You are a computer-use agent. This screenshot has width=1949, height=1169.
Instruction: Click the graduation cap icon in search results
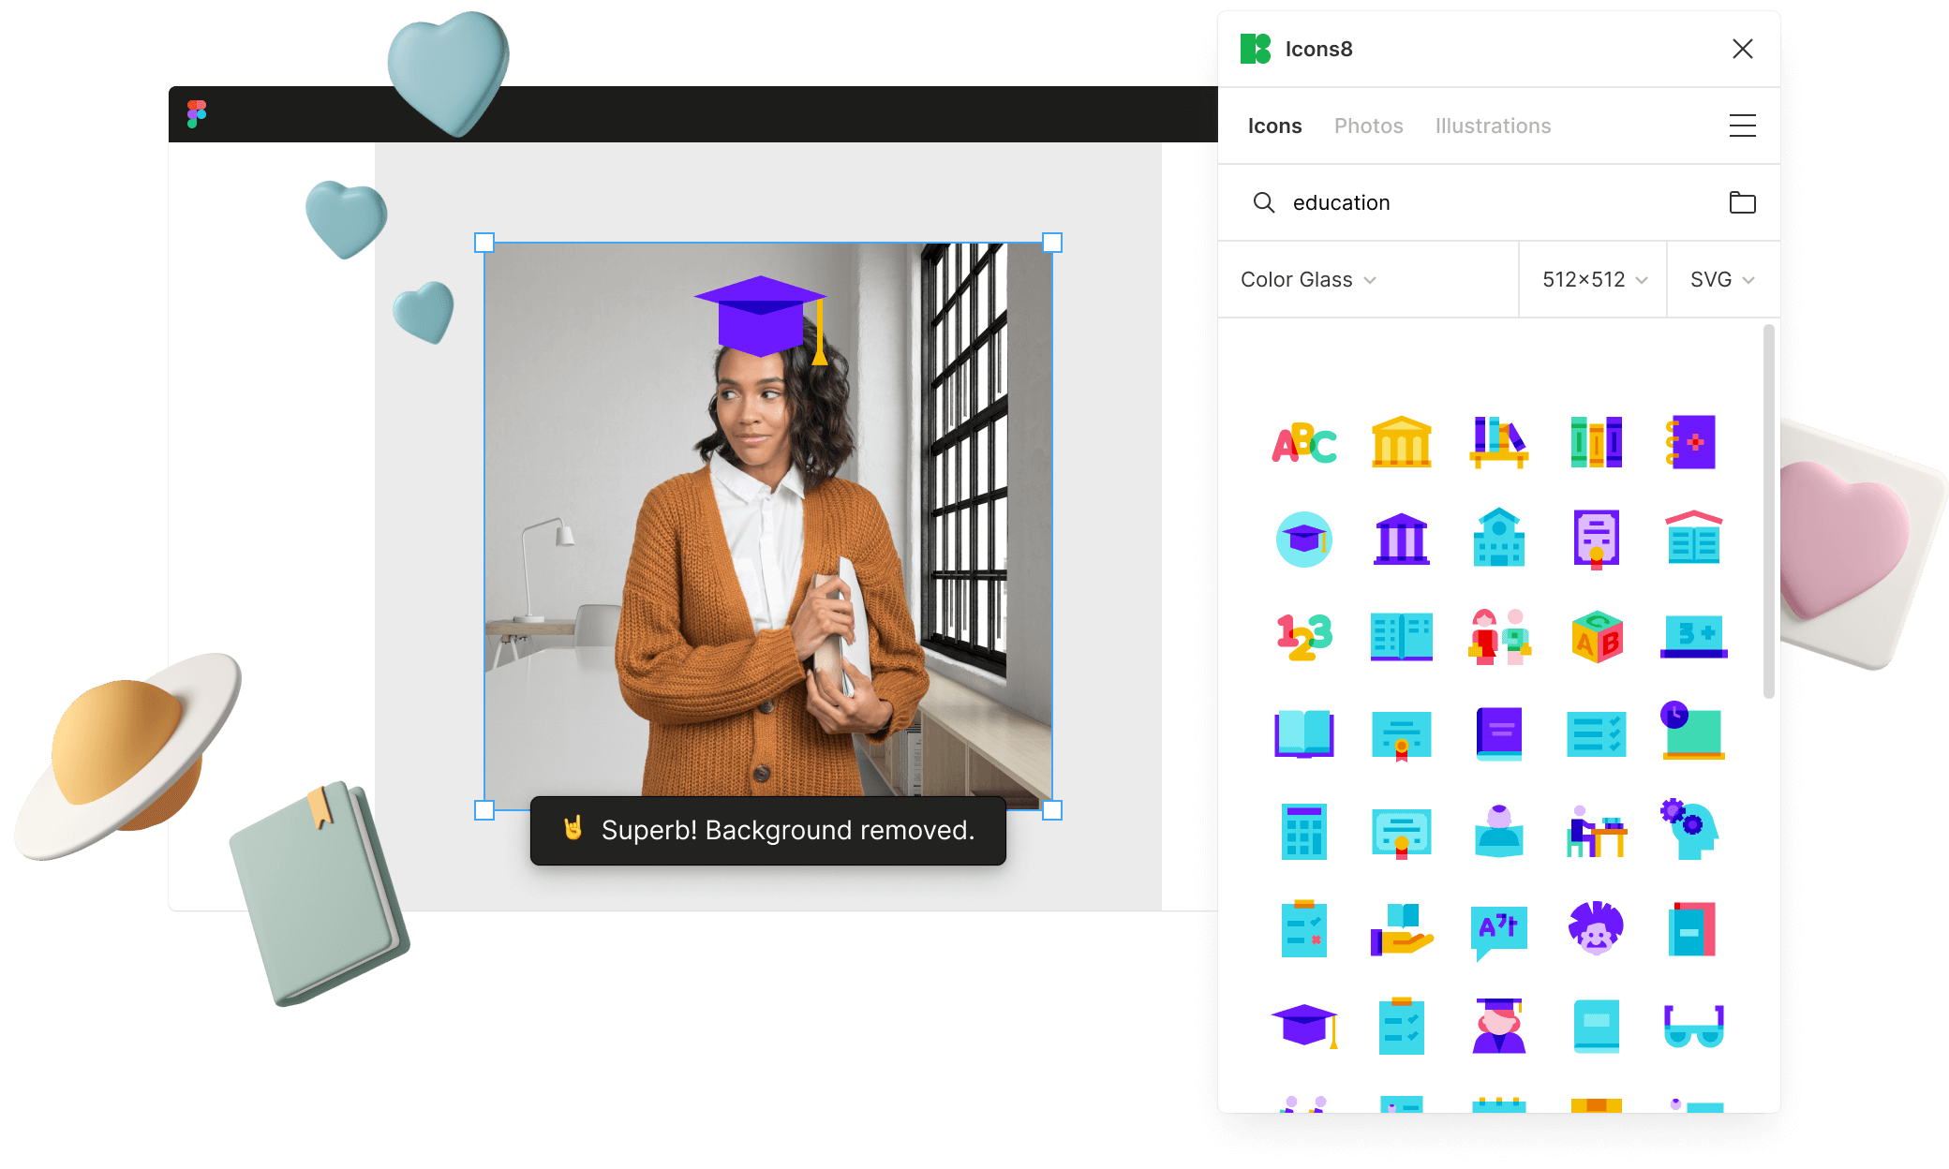1304,1027
